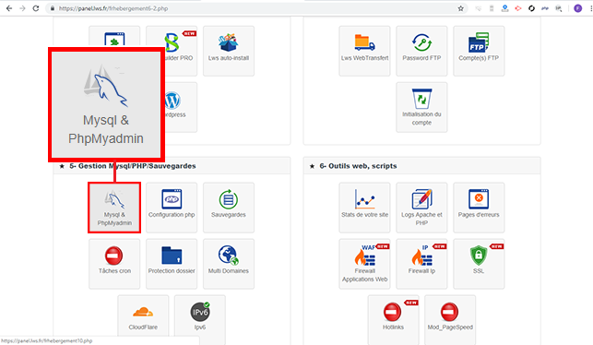The image size is (593, 345).
Task: Open the Firewall Ip tile
Action: coord(421,264)
